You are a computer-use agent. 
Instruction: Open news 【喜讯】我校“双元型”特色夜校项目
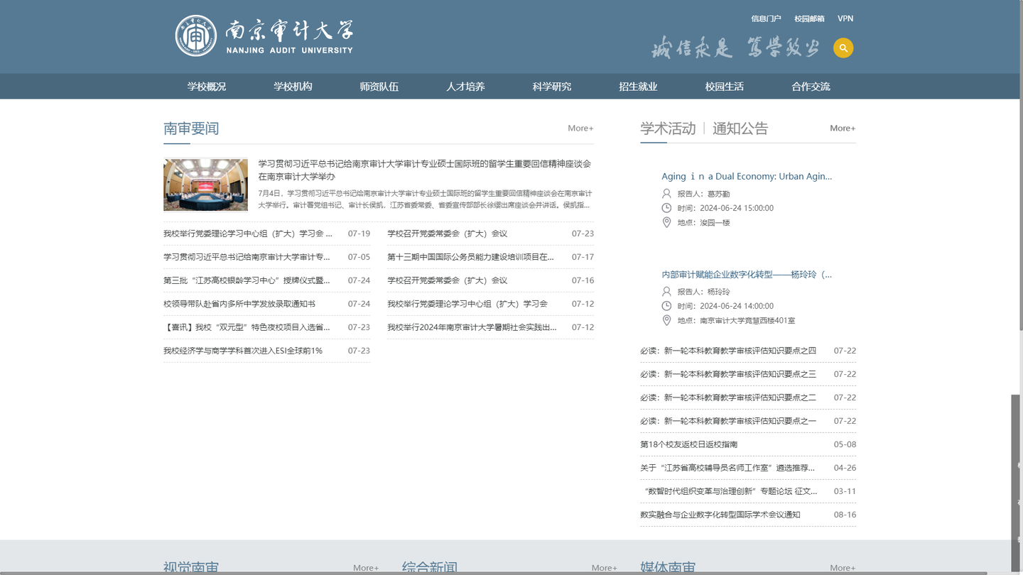[247, 327]
